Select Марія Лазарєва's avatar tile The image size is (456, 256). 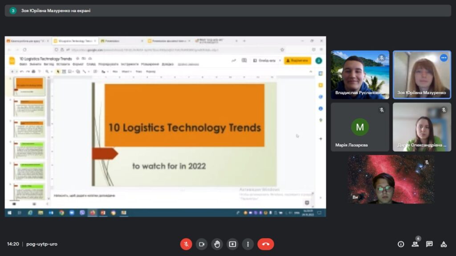click(360, 127)
